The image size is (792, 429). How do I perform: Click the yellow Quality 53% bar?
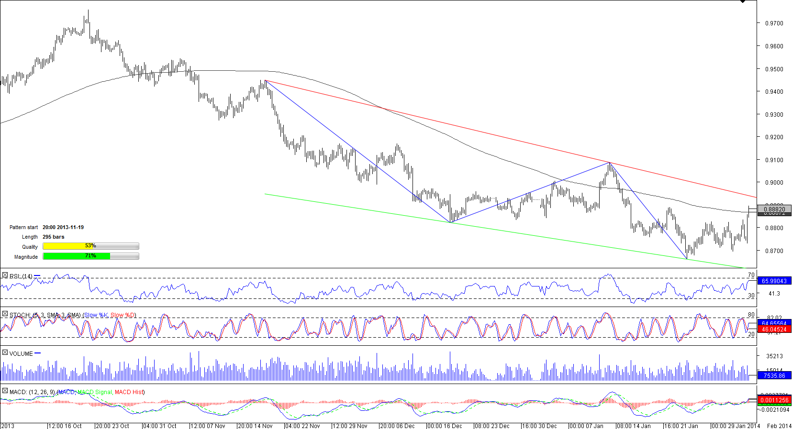click(x=90, y=246)
